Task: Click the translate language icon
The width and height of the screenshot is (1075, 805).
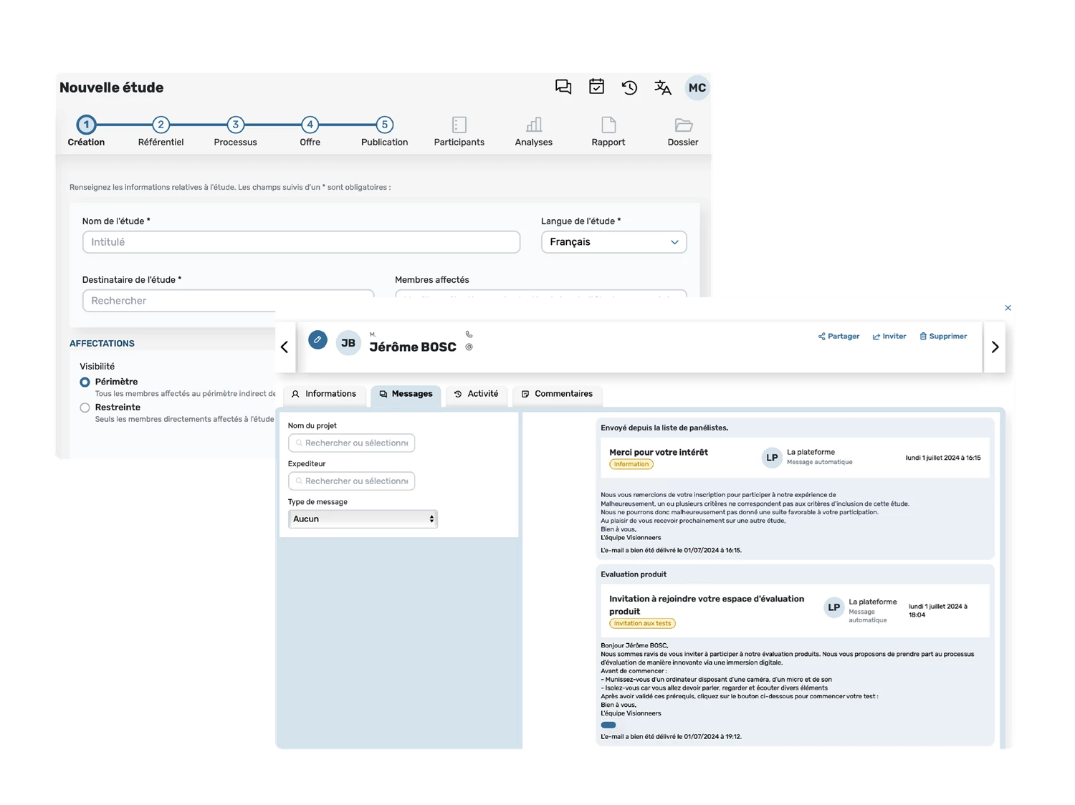Action: pos(663,87)
